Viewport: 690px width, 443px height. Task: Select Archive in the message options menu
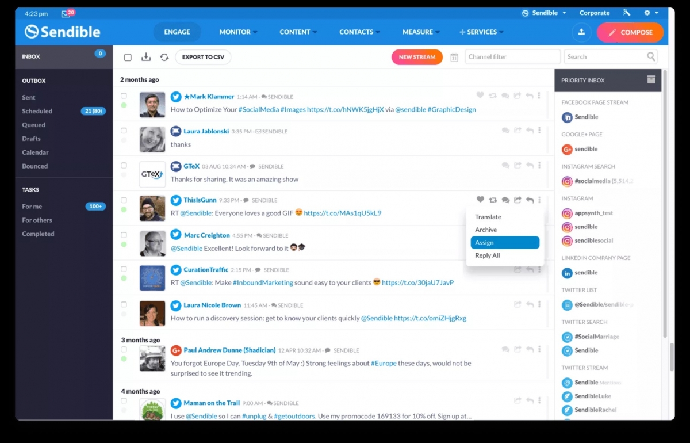click(486, 230)
